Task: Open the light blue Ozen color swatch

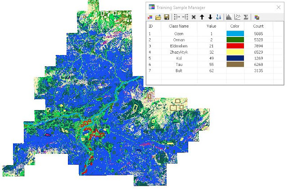Action: (x=235, y=33)
